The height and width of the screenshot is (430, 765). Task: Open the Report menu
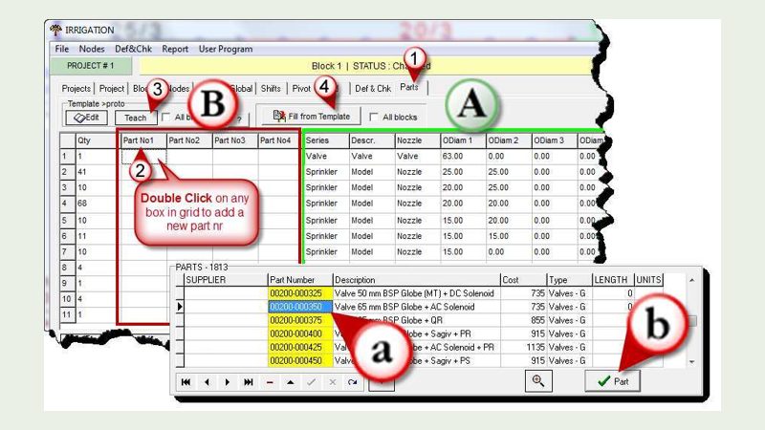click(x=175, y=49)
